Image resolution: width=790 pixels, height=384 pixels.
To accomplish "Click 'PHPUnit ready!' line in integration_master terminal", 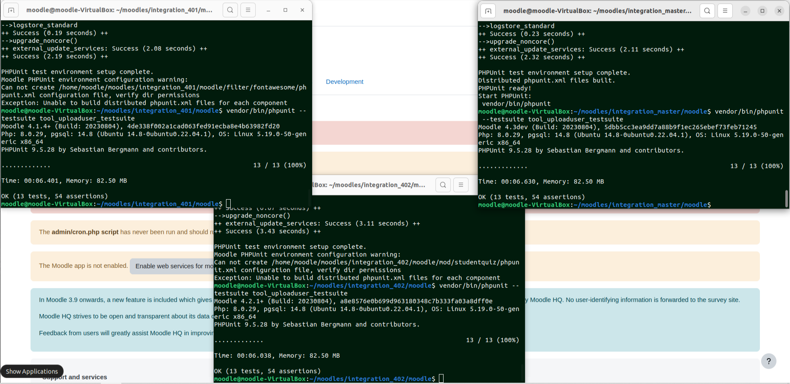I will [x=505, y=88].
